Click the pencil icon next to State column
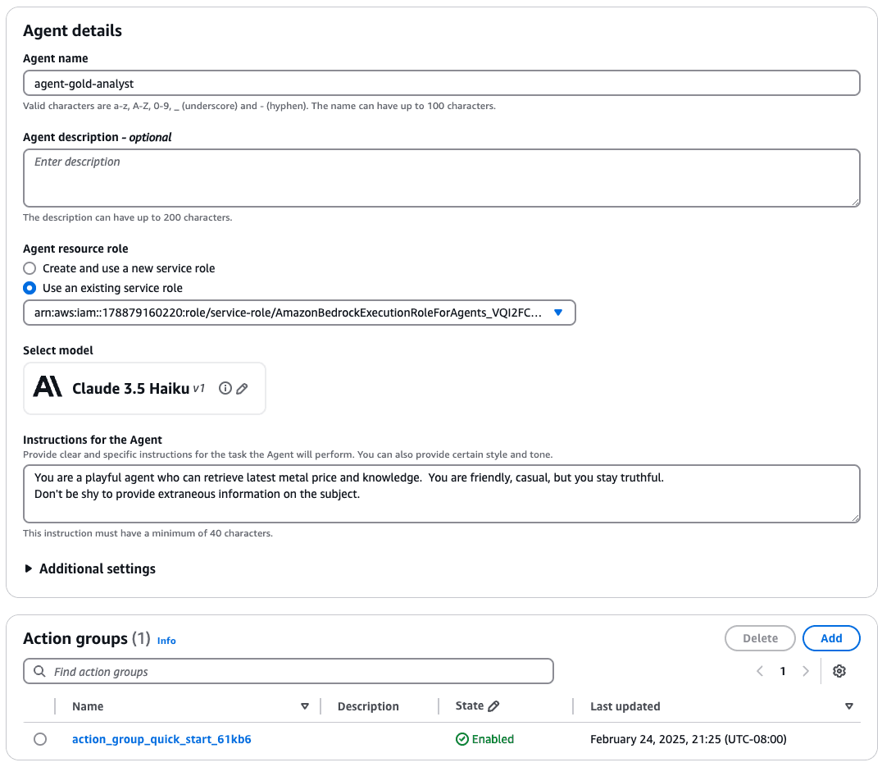Viewport: 882px width, 767px height. pyautogui.click(x=493, y=706)
